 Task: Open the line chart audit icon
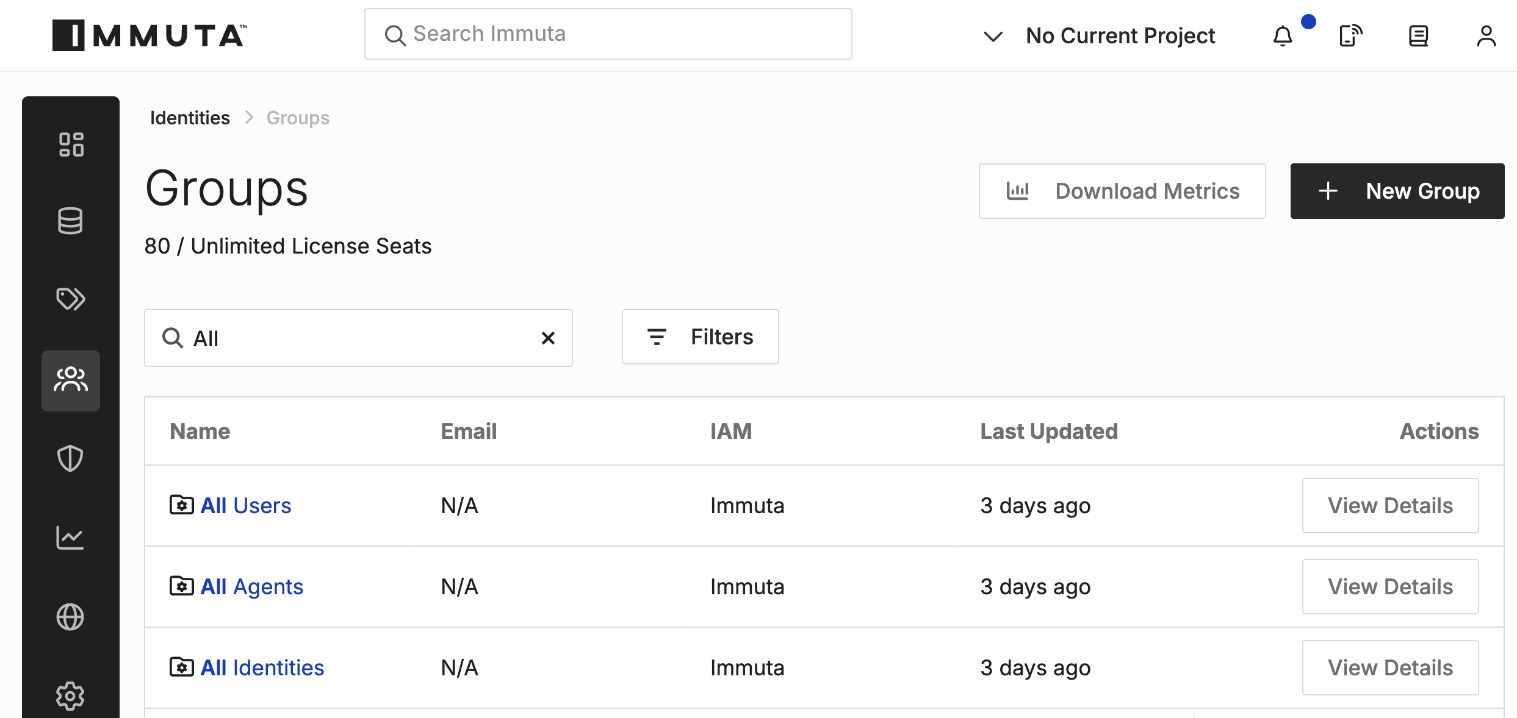coord(71,538)
